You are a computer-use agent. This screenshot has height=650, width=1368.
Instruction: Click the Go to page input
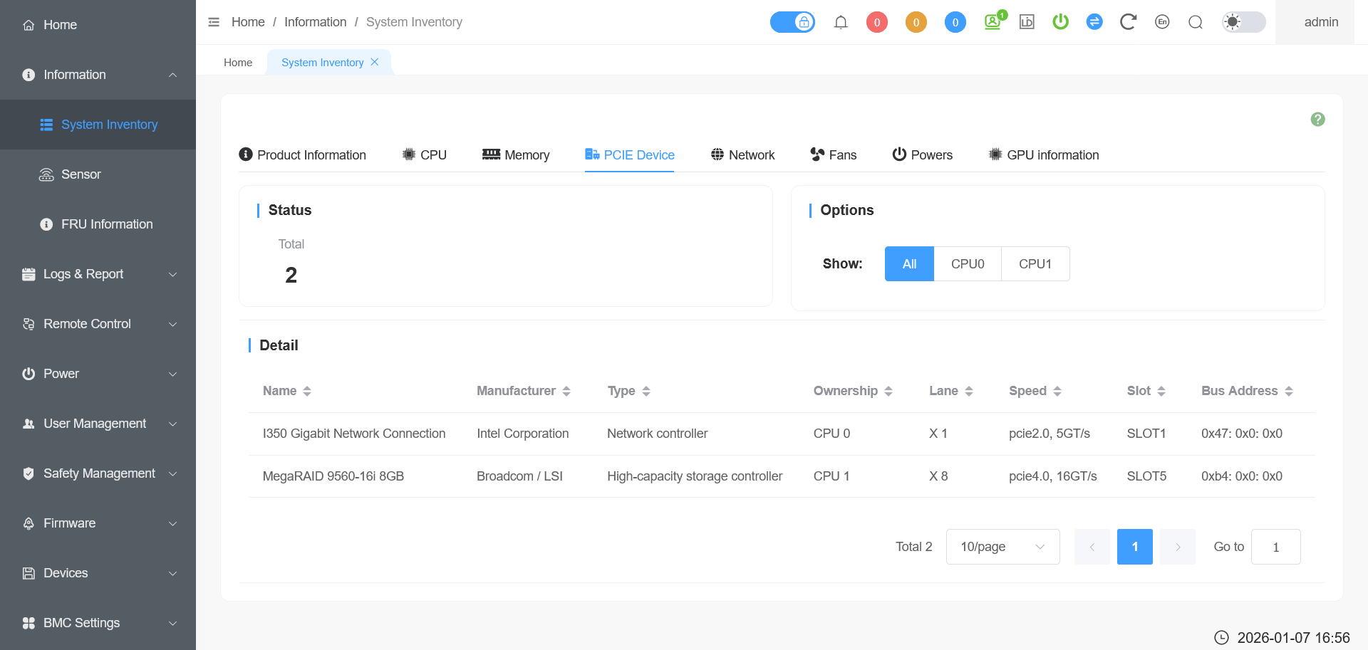coord(1275,547)
